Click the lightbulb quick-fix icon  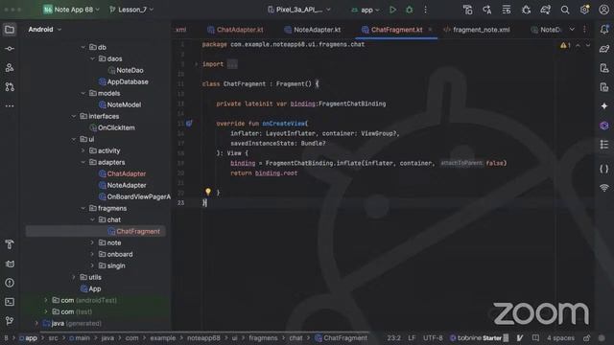pyautogui.click(x=208, y=192)
